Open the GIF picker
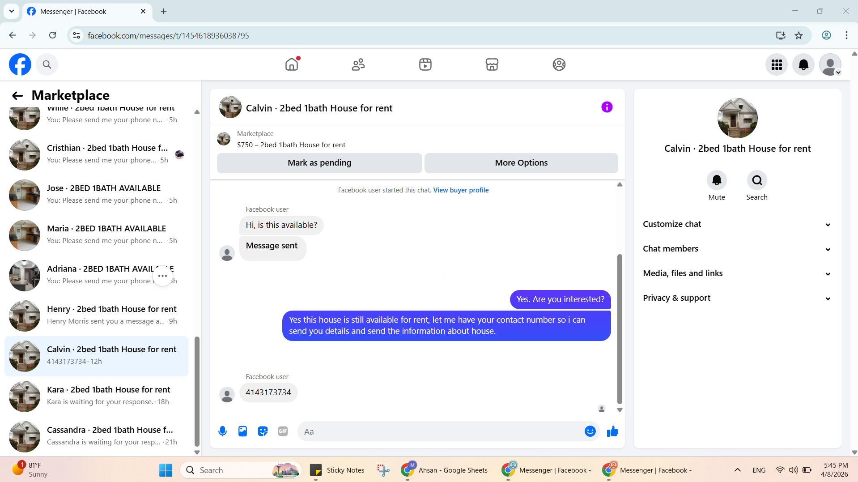 [x=283, y=431]
